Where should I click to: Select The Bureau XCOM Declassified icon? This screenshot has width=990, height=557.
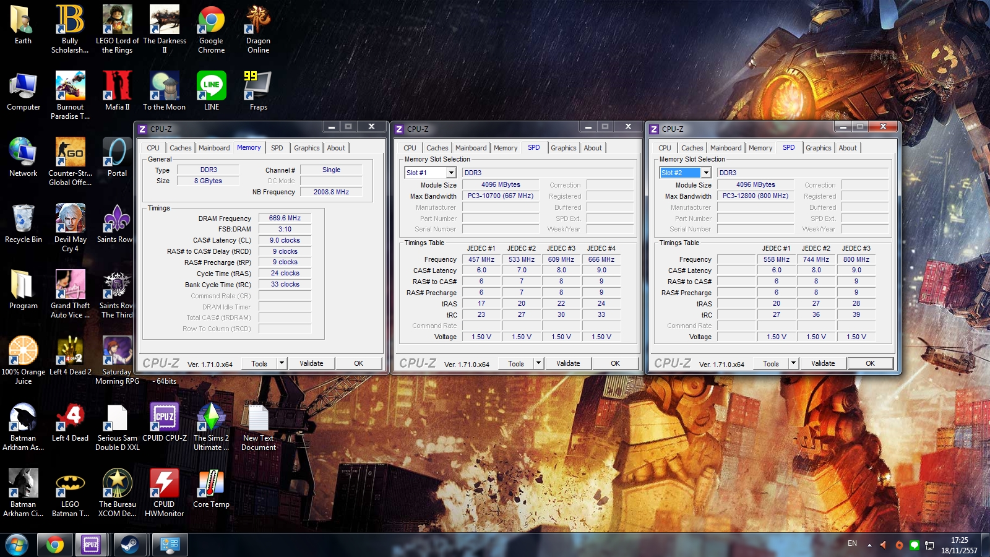pos(117,493)
